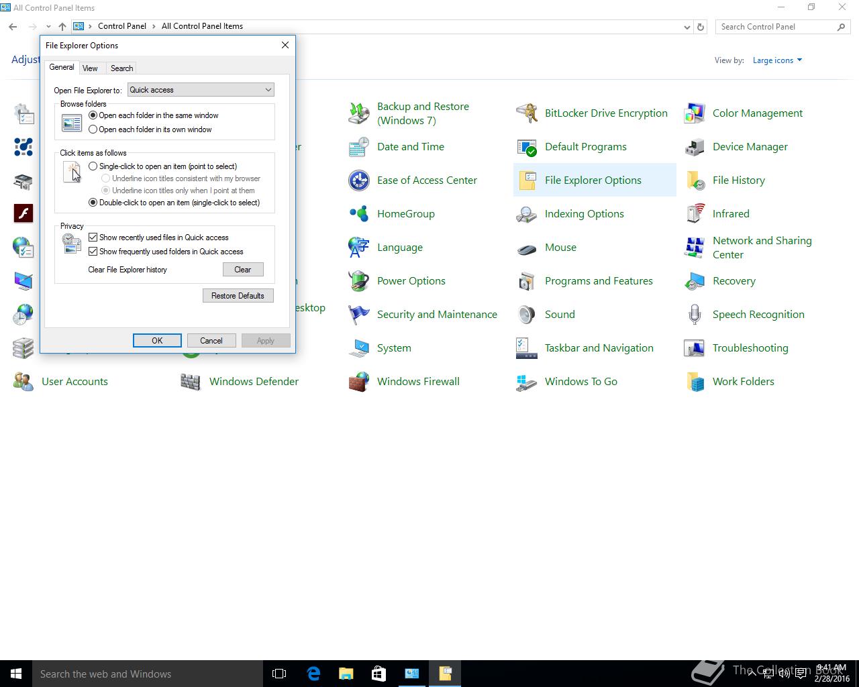This screenshot has width=859, height=687.
Task: Open the Color Management icon
Action: coord(695,113)
